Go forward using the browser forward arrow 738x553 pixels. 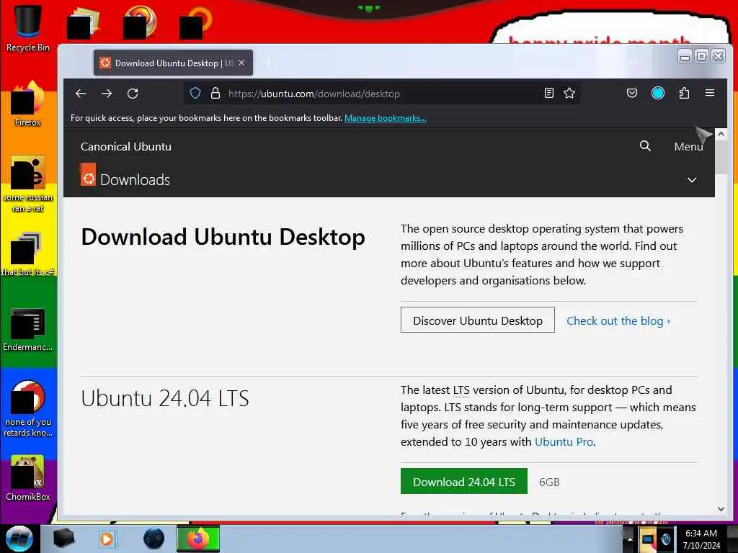(x=107, y=93)
